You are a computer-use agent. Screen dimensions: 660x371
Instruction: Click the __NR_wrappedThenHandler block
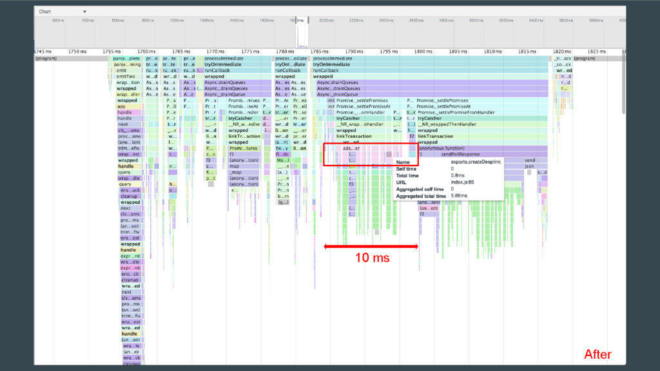[451, 124]
